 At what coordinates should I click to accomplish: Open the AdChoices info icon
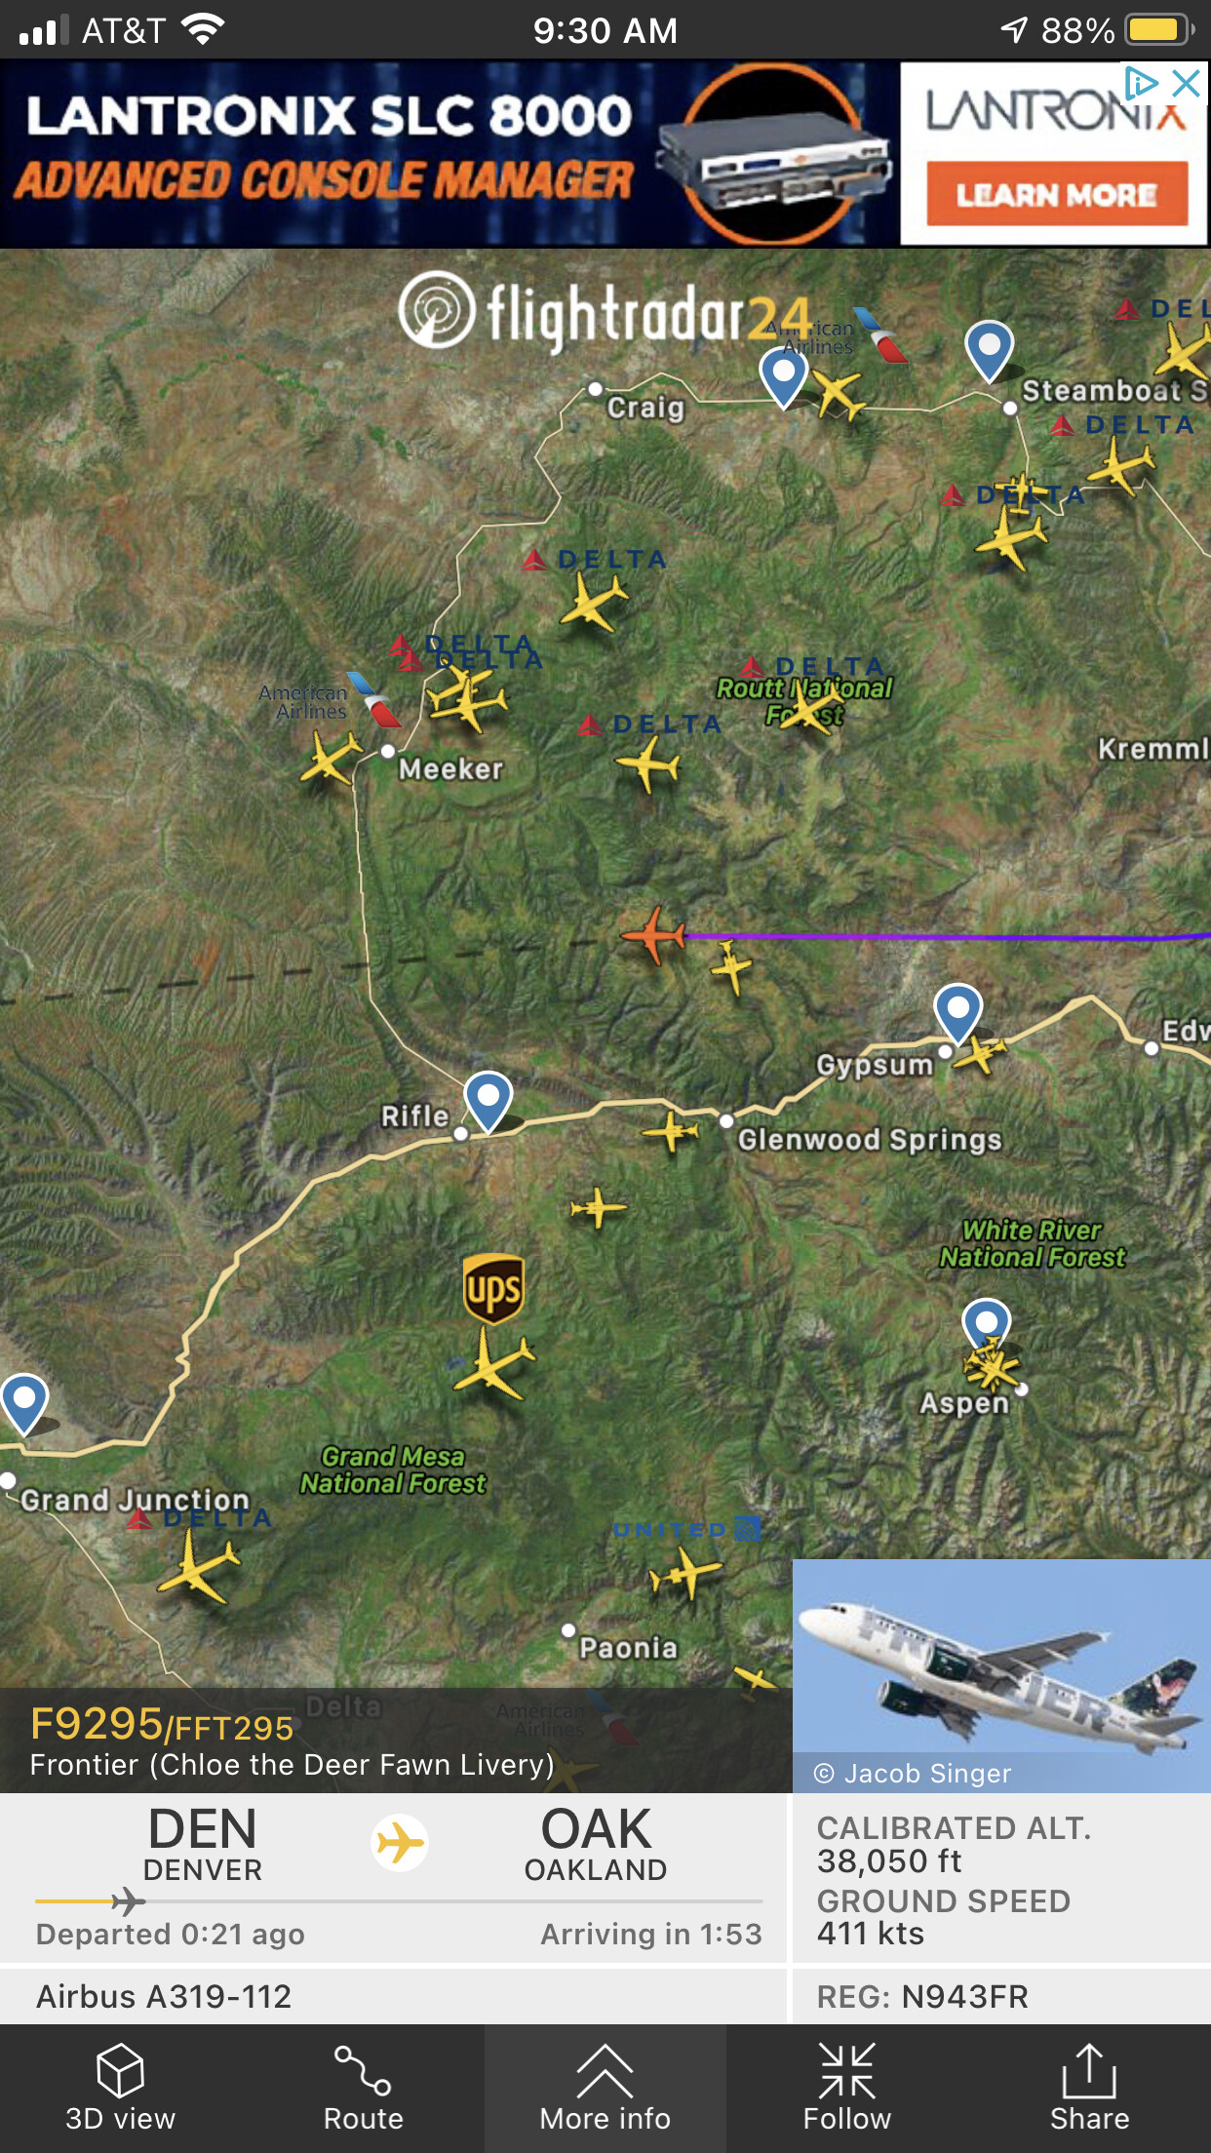(x=1142, y=84)
